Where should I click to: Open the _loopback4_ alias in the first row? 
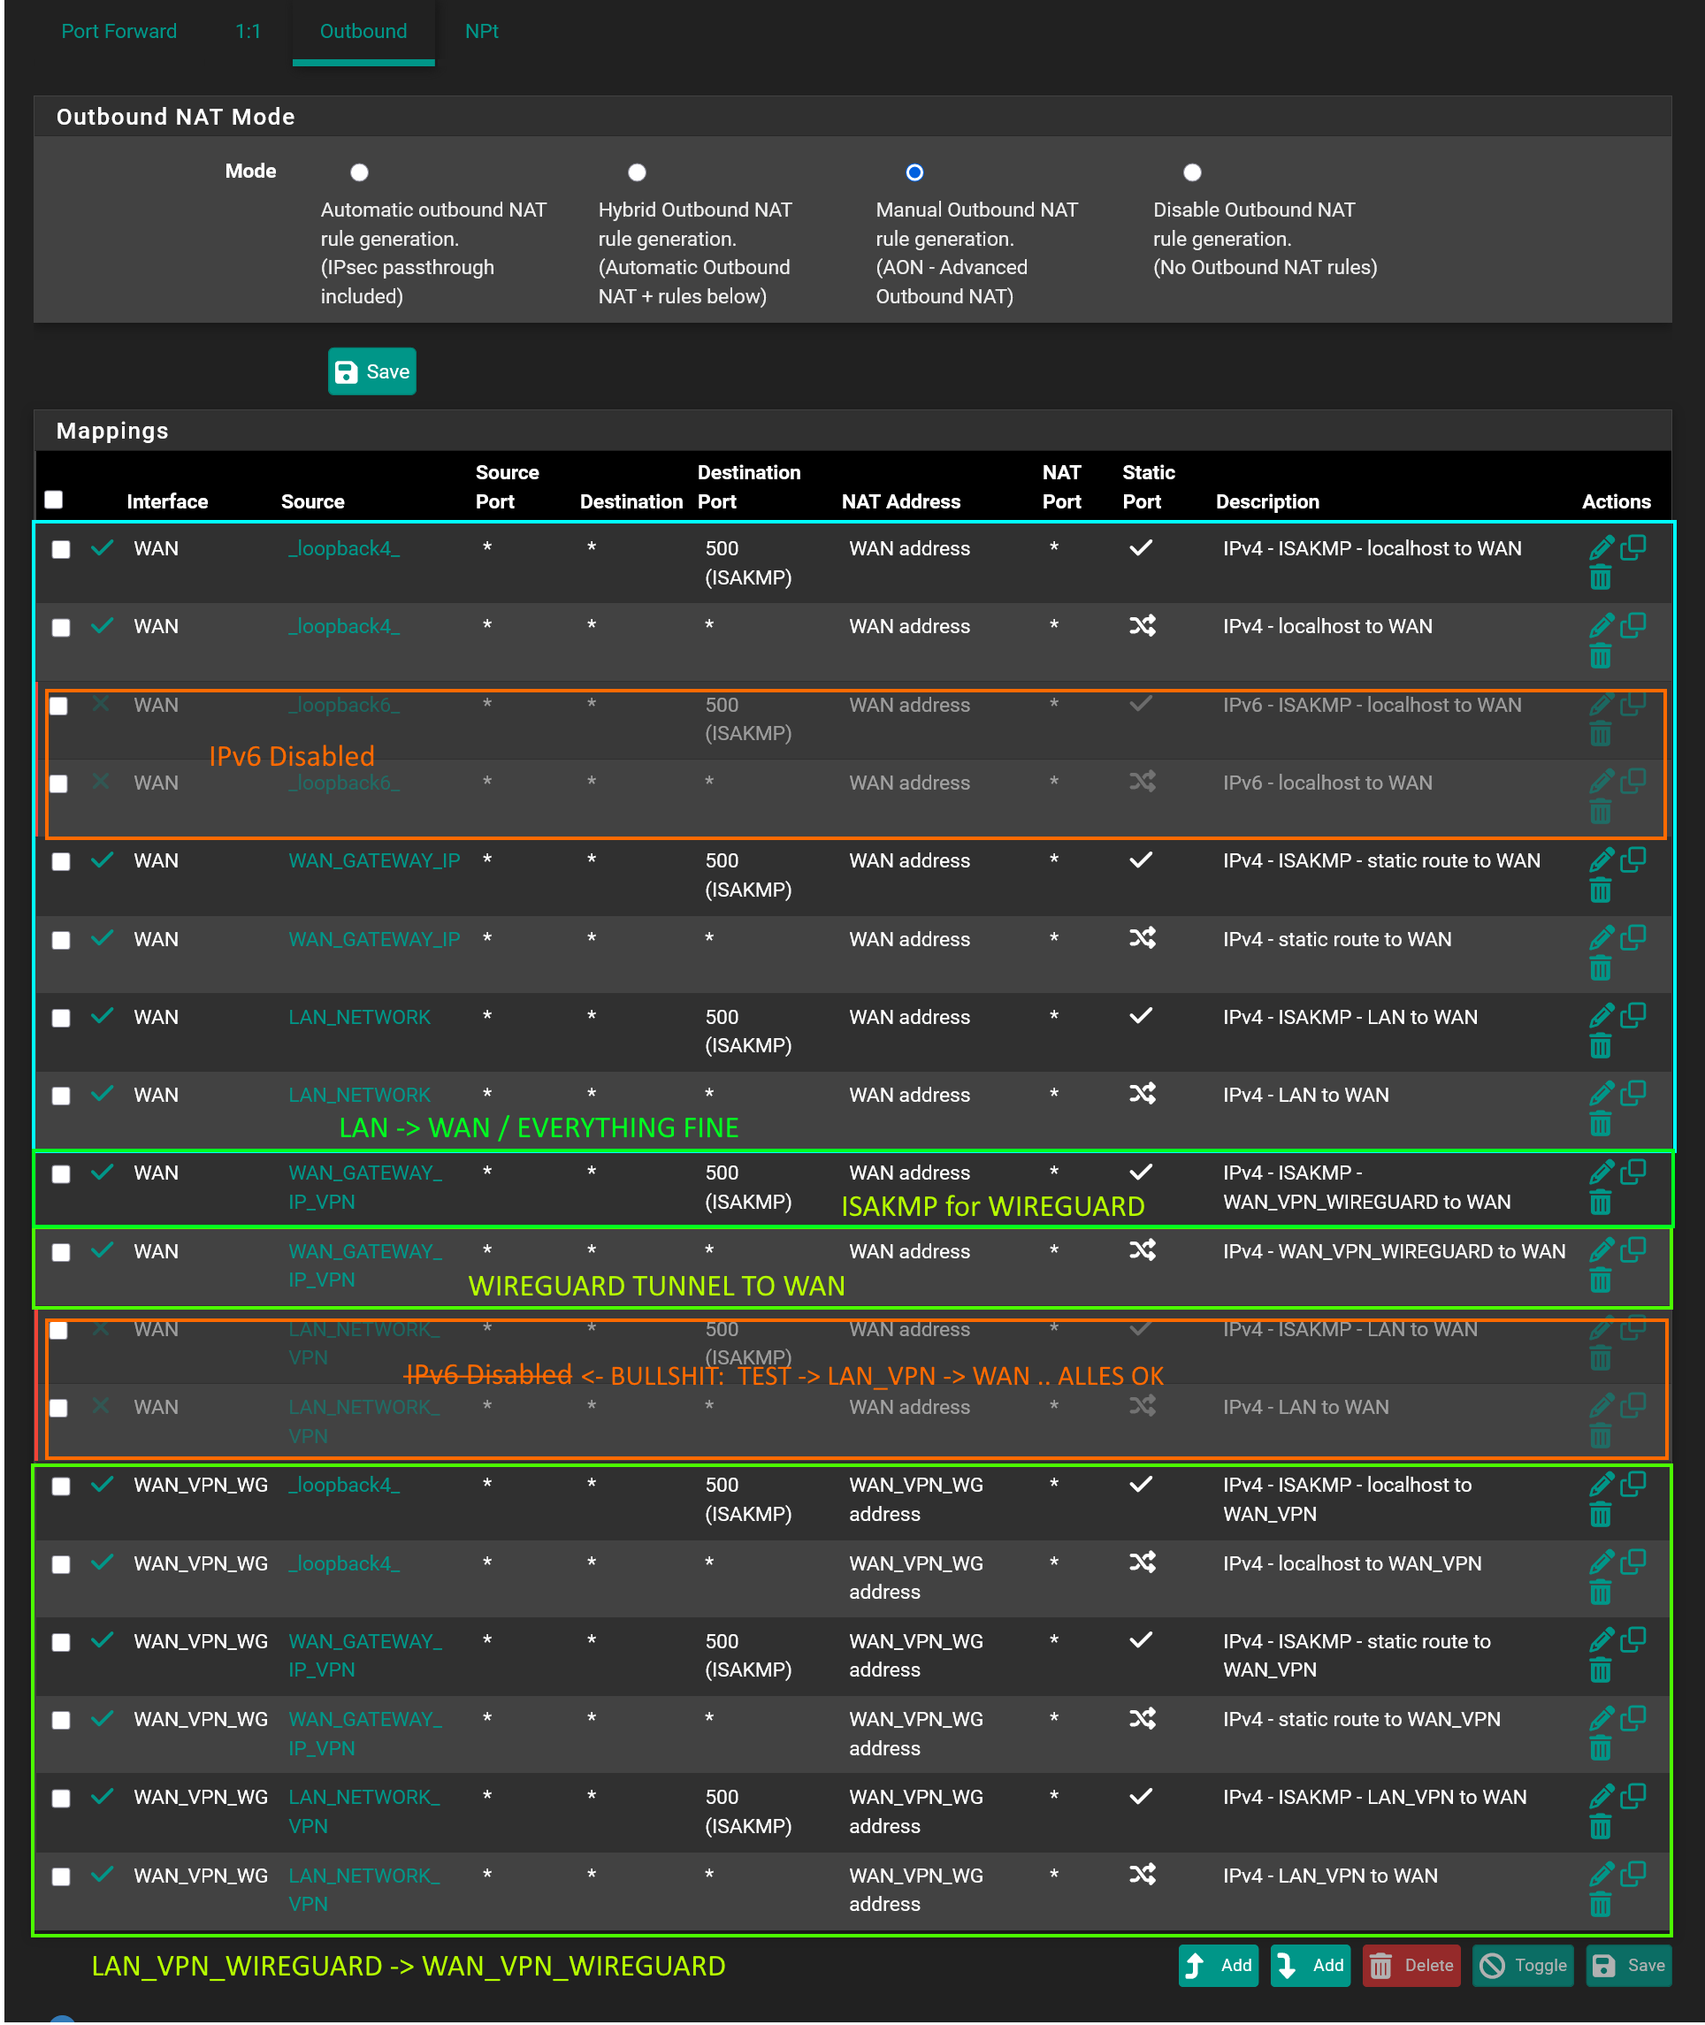(x=344, y=548)
